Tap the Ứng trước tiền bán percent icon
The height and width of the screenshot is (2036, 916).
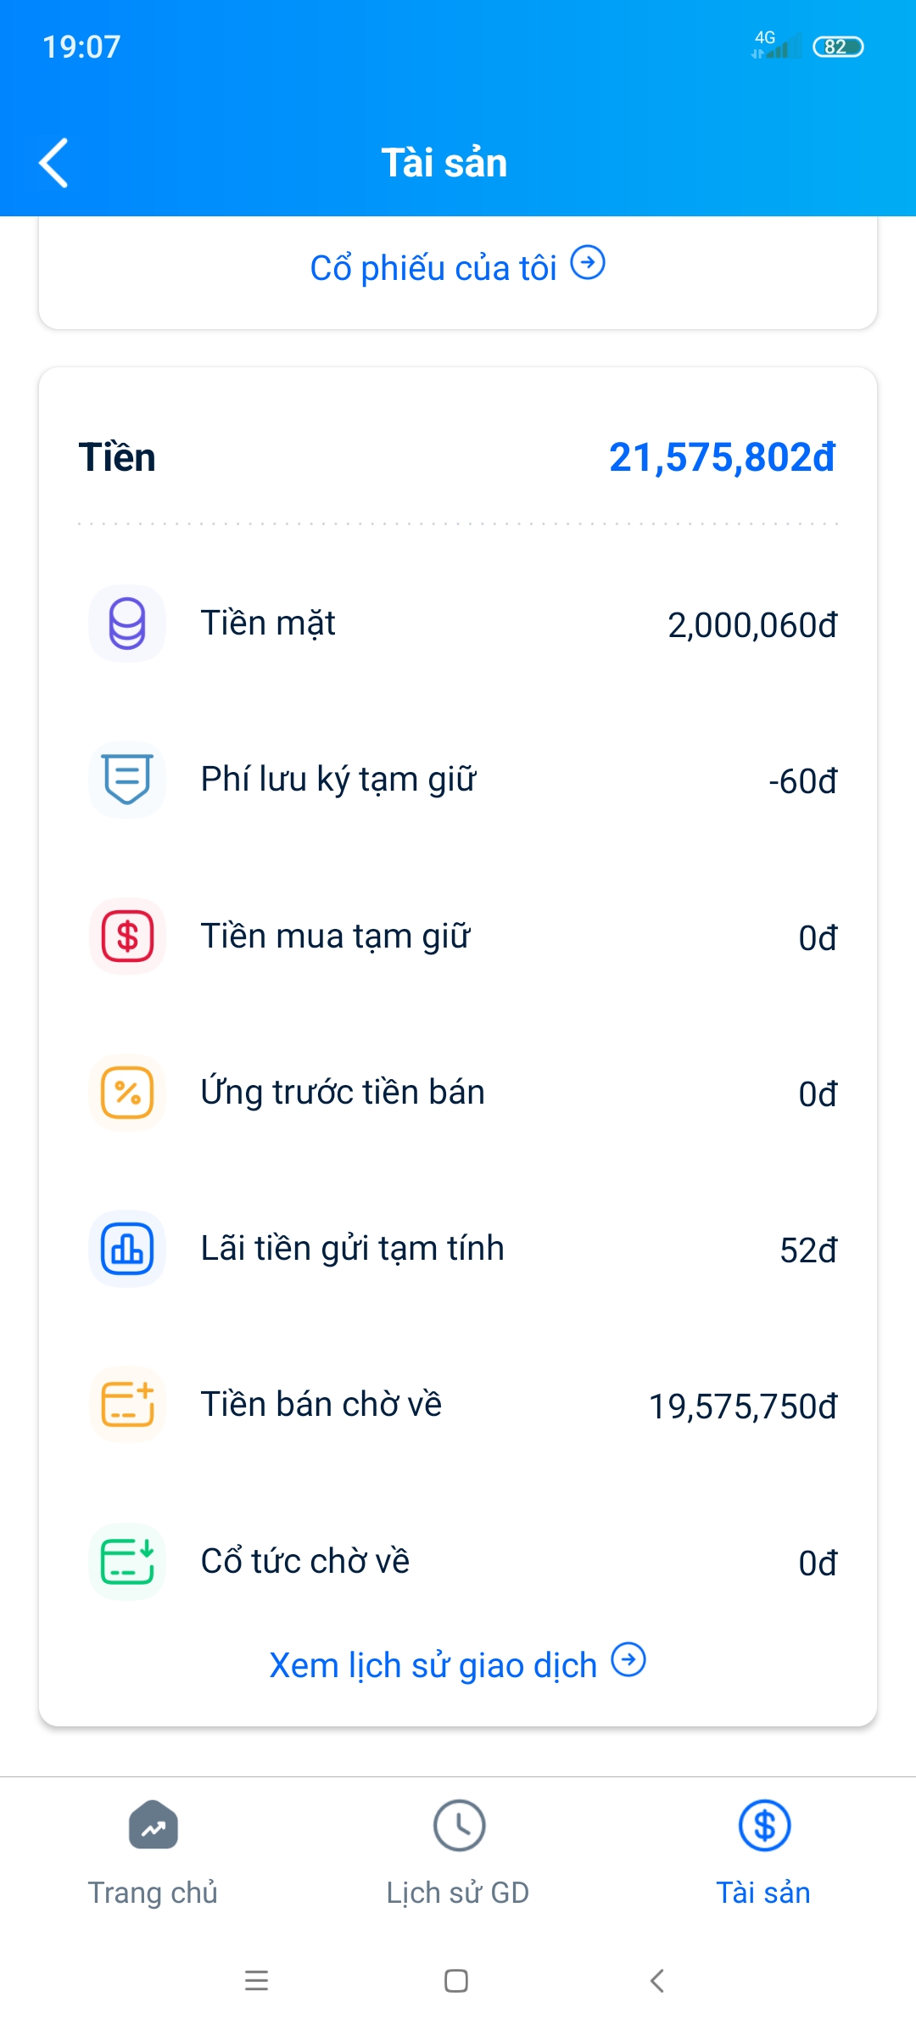[127, 1093]
